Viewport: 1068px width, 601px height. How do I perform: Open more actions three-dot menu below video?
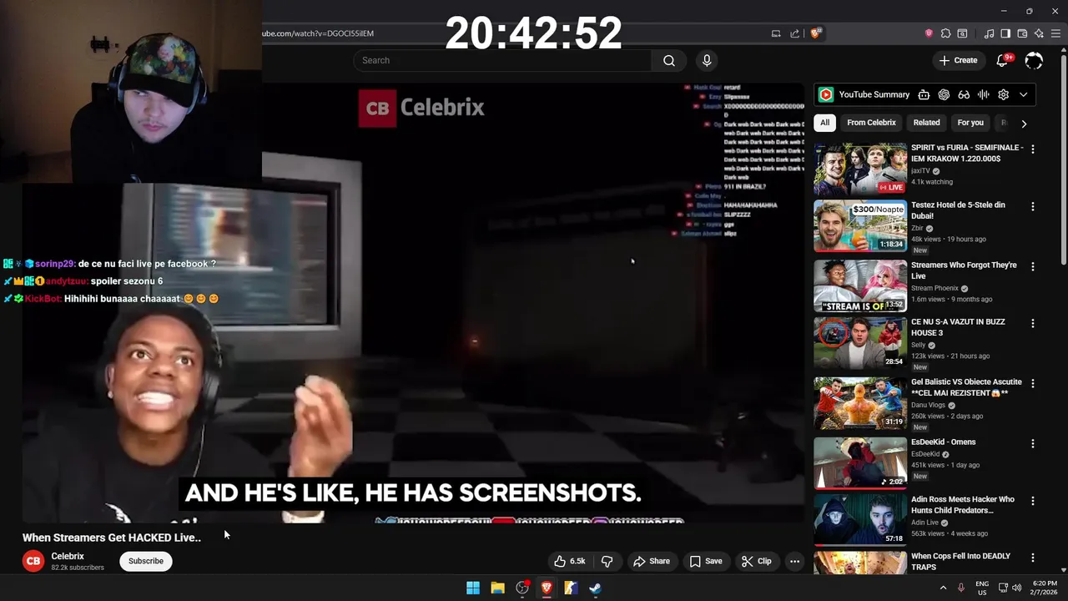[794, 561]
